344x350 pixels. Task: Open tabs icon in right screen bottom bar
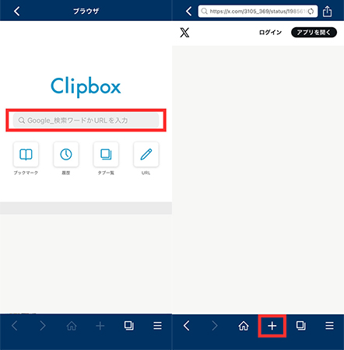[301, 326]
